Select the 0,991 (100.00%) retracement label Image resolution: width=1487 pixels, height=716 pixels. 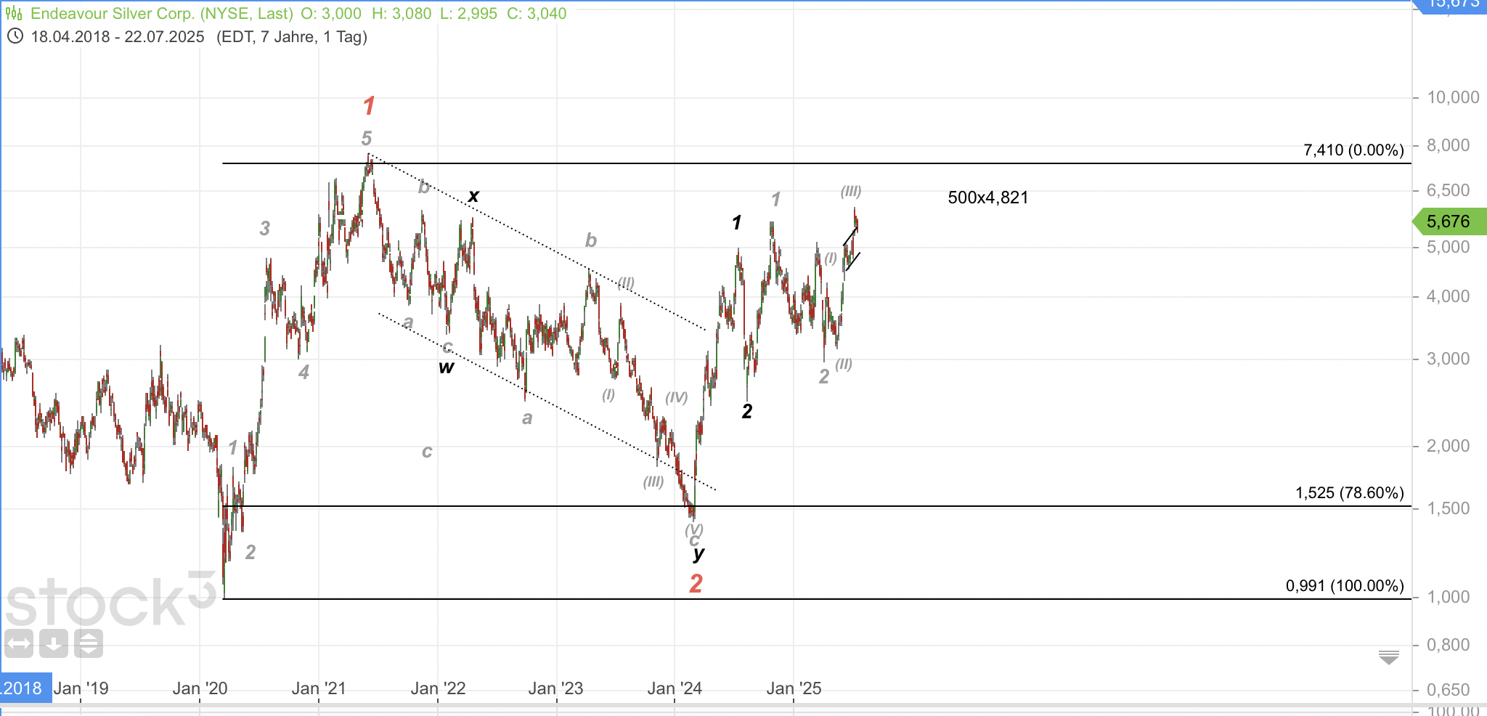[1345, 585]
